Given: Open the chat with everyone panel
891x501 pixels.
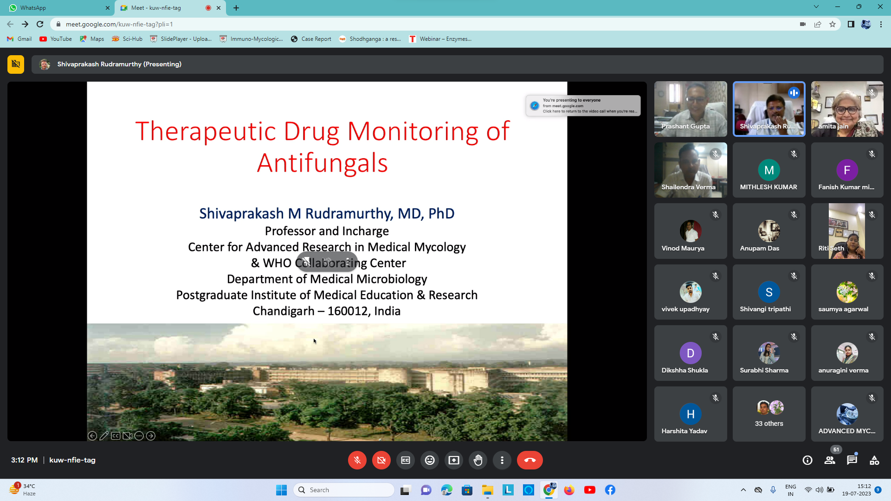Looking at the screenshot, I should (x=852, y=460).
